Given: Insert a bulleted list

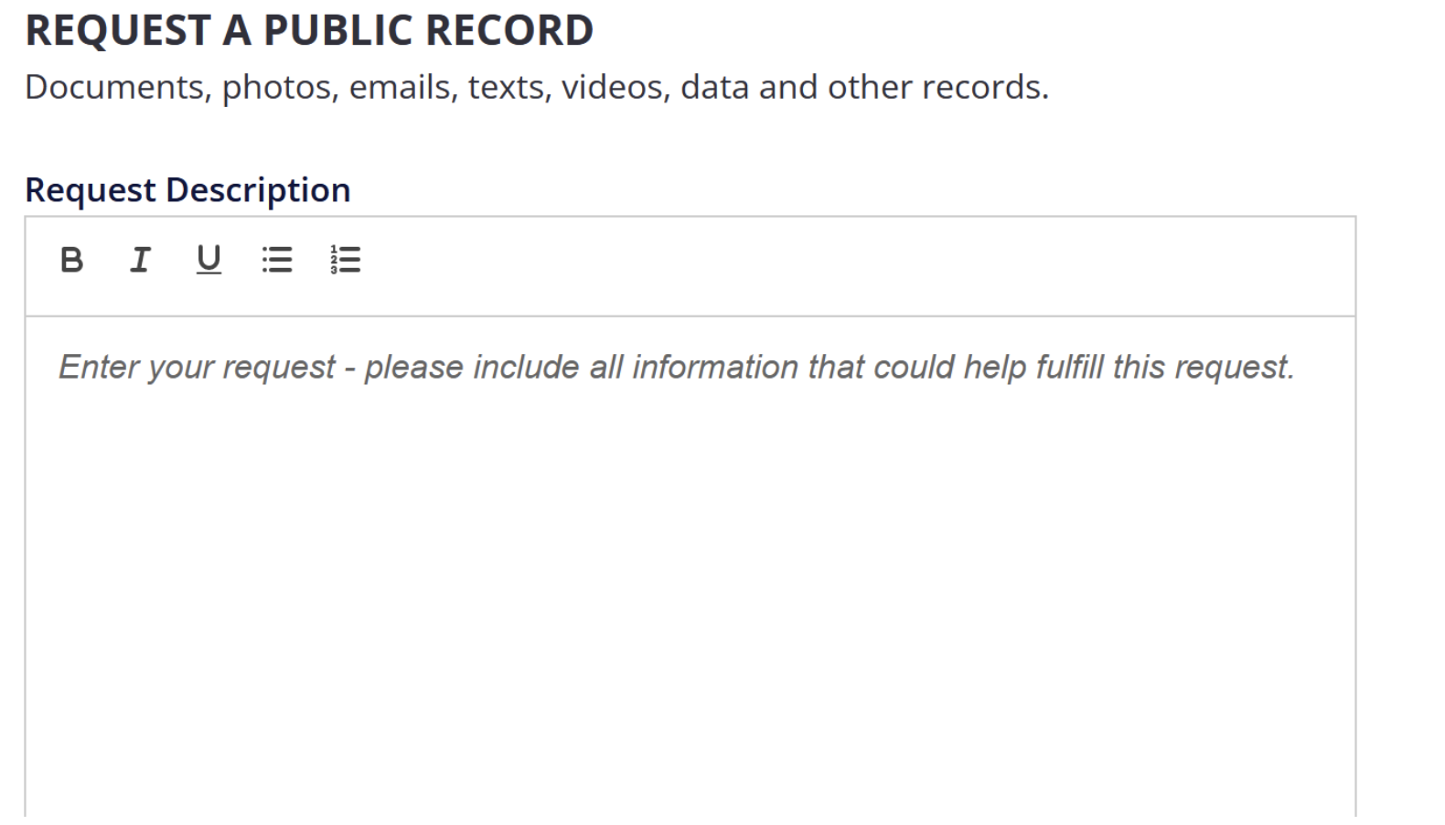Looking at the screenshot, I should tap(277, 261).
